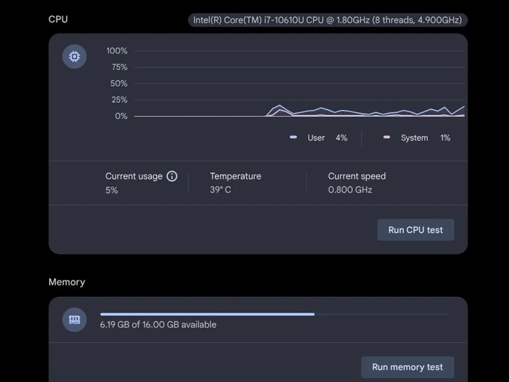The image size is (509, 382).
Task: Click the System legend label
Action: [x=414, y=138]
